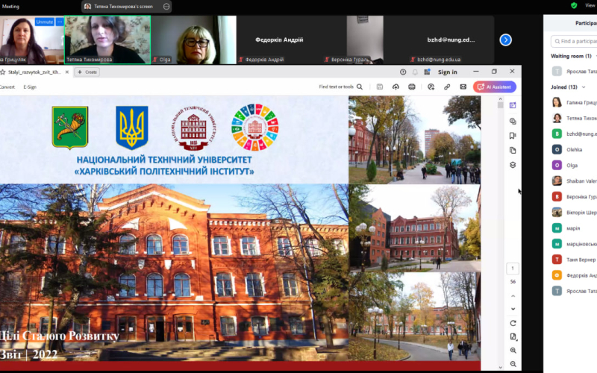
Task: Open the layers panel icon
Action: coord(513,165)
